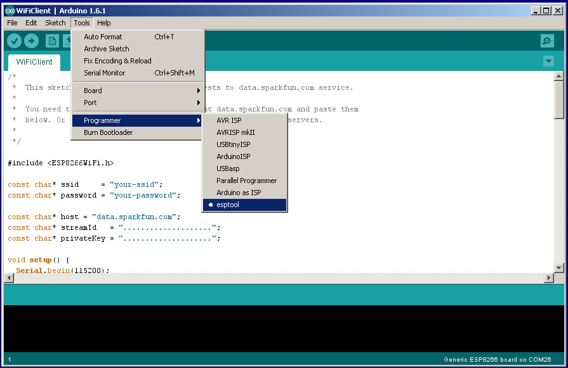Expand the Port submenu
Image resolution: width=568 pixels, height=368 pixels.
pos(137,103)
